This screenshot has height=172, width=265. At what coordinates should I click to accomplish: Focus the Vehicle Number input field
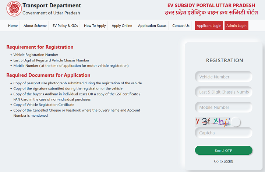click(224, 77)
